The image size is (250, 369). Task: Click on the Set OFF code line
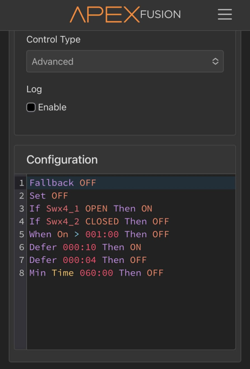[131, 196]
